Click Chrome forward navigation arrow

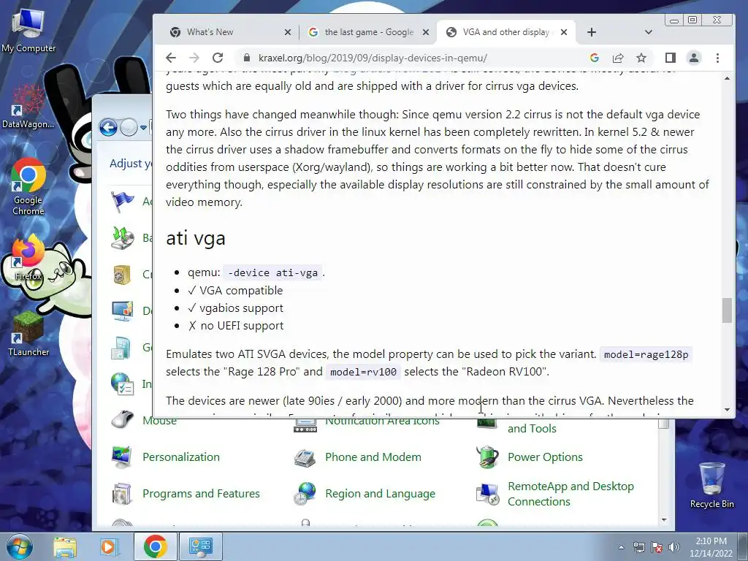194,58
